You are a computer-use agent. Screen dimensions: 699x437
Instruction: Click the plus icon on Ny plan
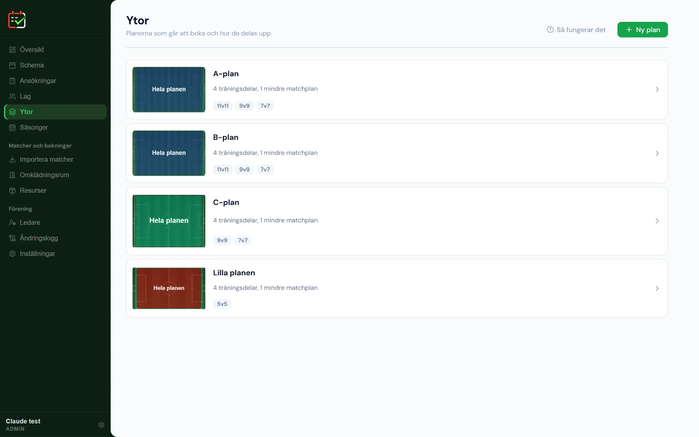pyautogui.click(x=629, y=29)
